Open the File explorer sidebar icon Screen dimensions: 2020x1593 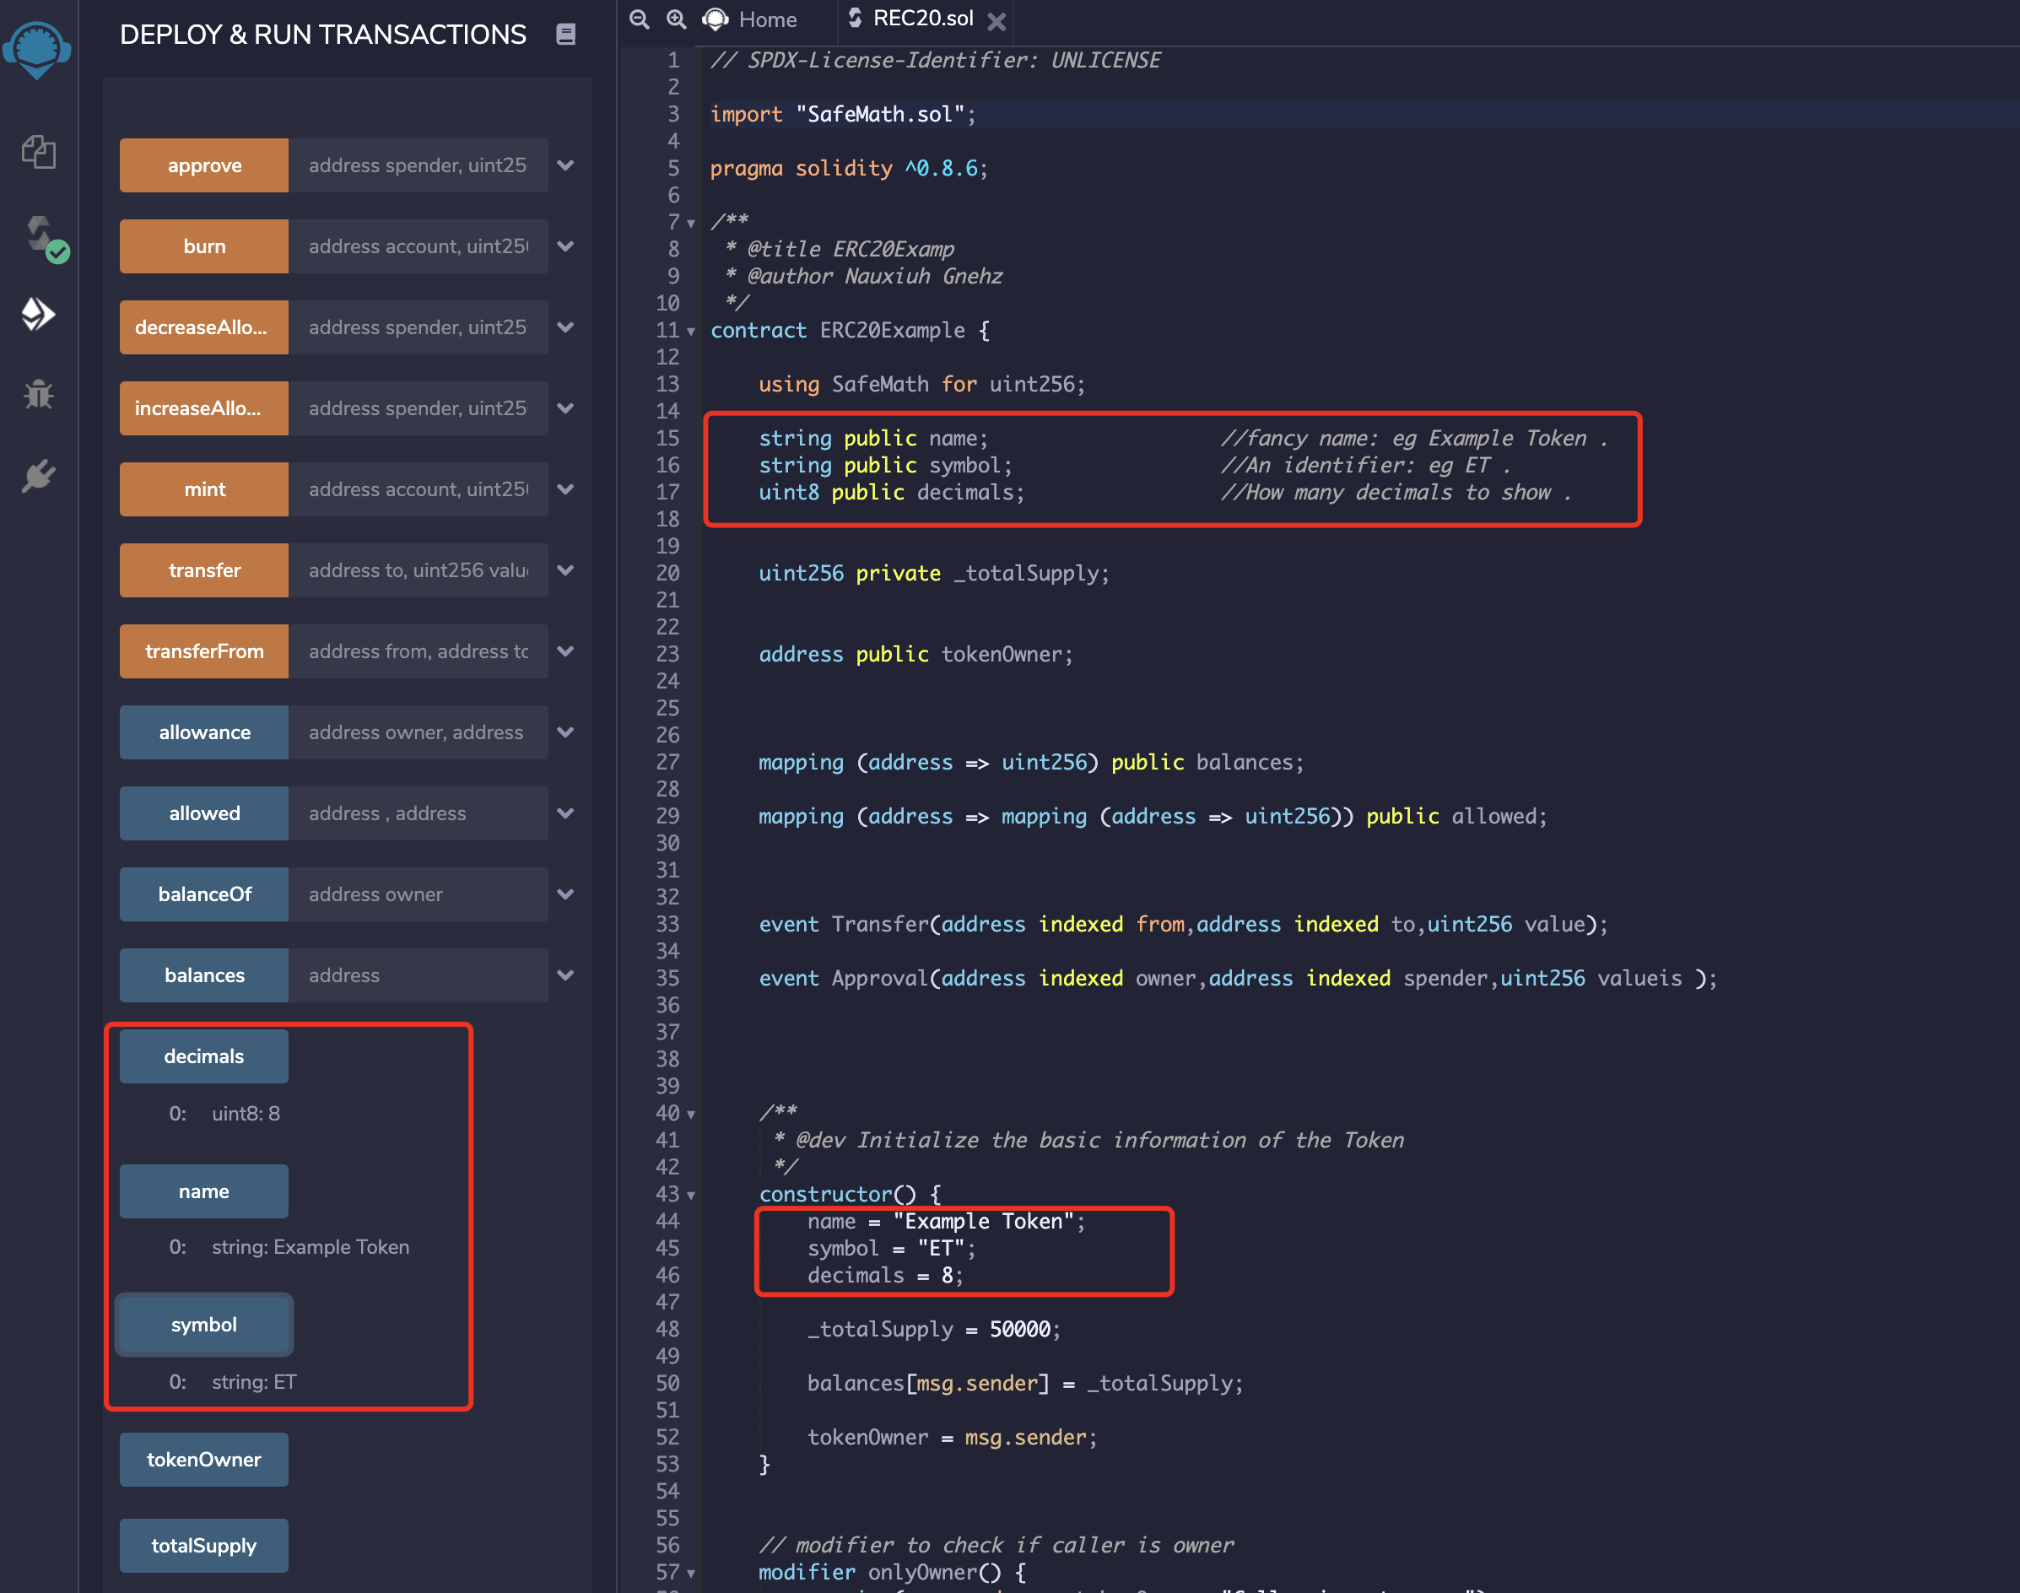click(38, 152)
